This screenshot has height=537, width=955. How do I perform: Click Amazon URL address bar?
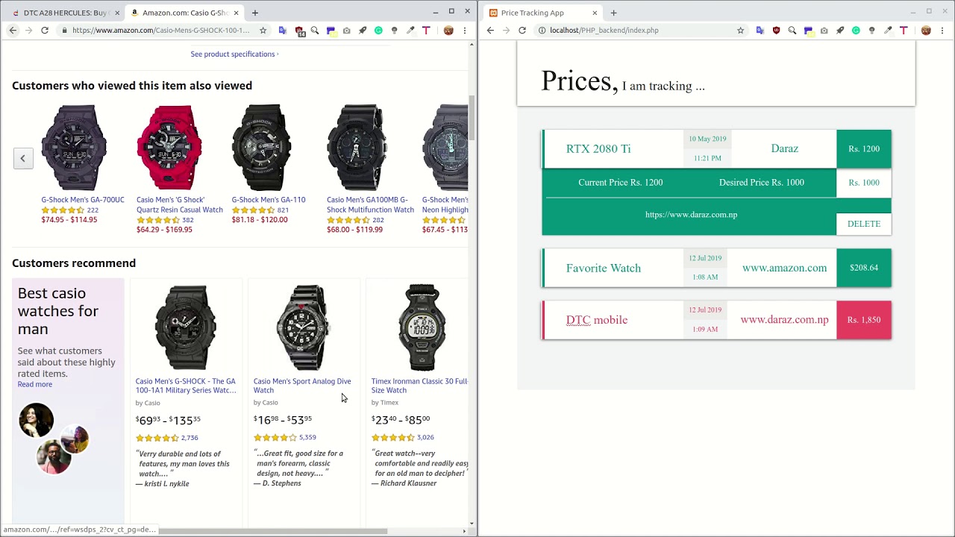[x=160, y=31]
